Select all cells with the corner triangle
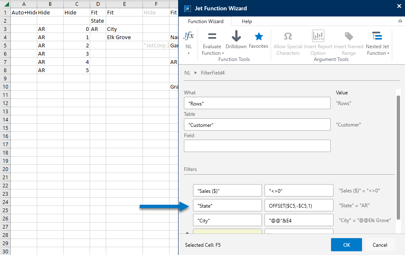The height and width of the screenshot is (255, 405). (5, 4)
